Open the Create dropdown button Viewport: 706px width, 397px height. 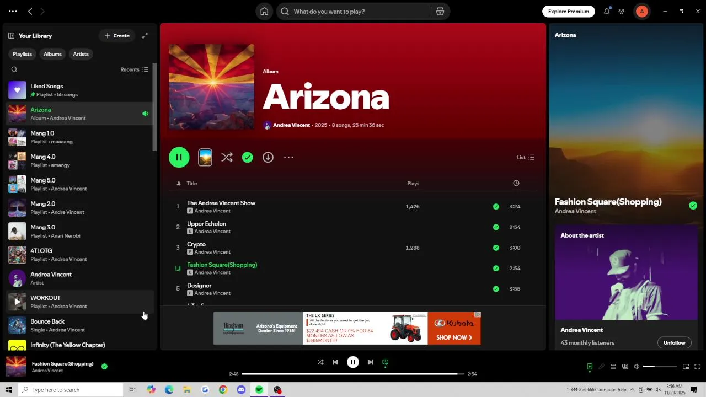point(117,36)
